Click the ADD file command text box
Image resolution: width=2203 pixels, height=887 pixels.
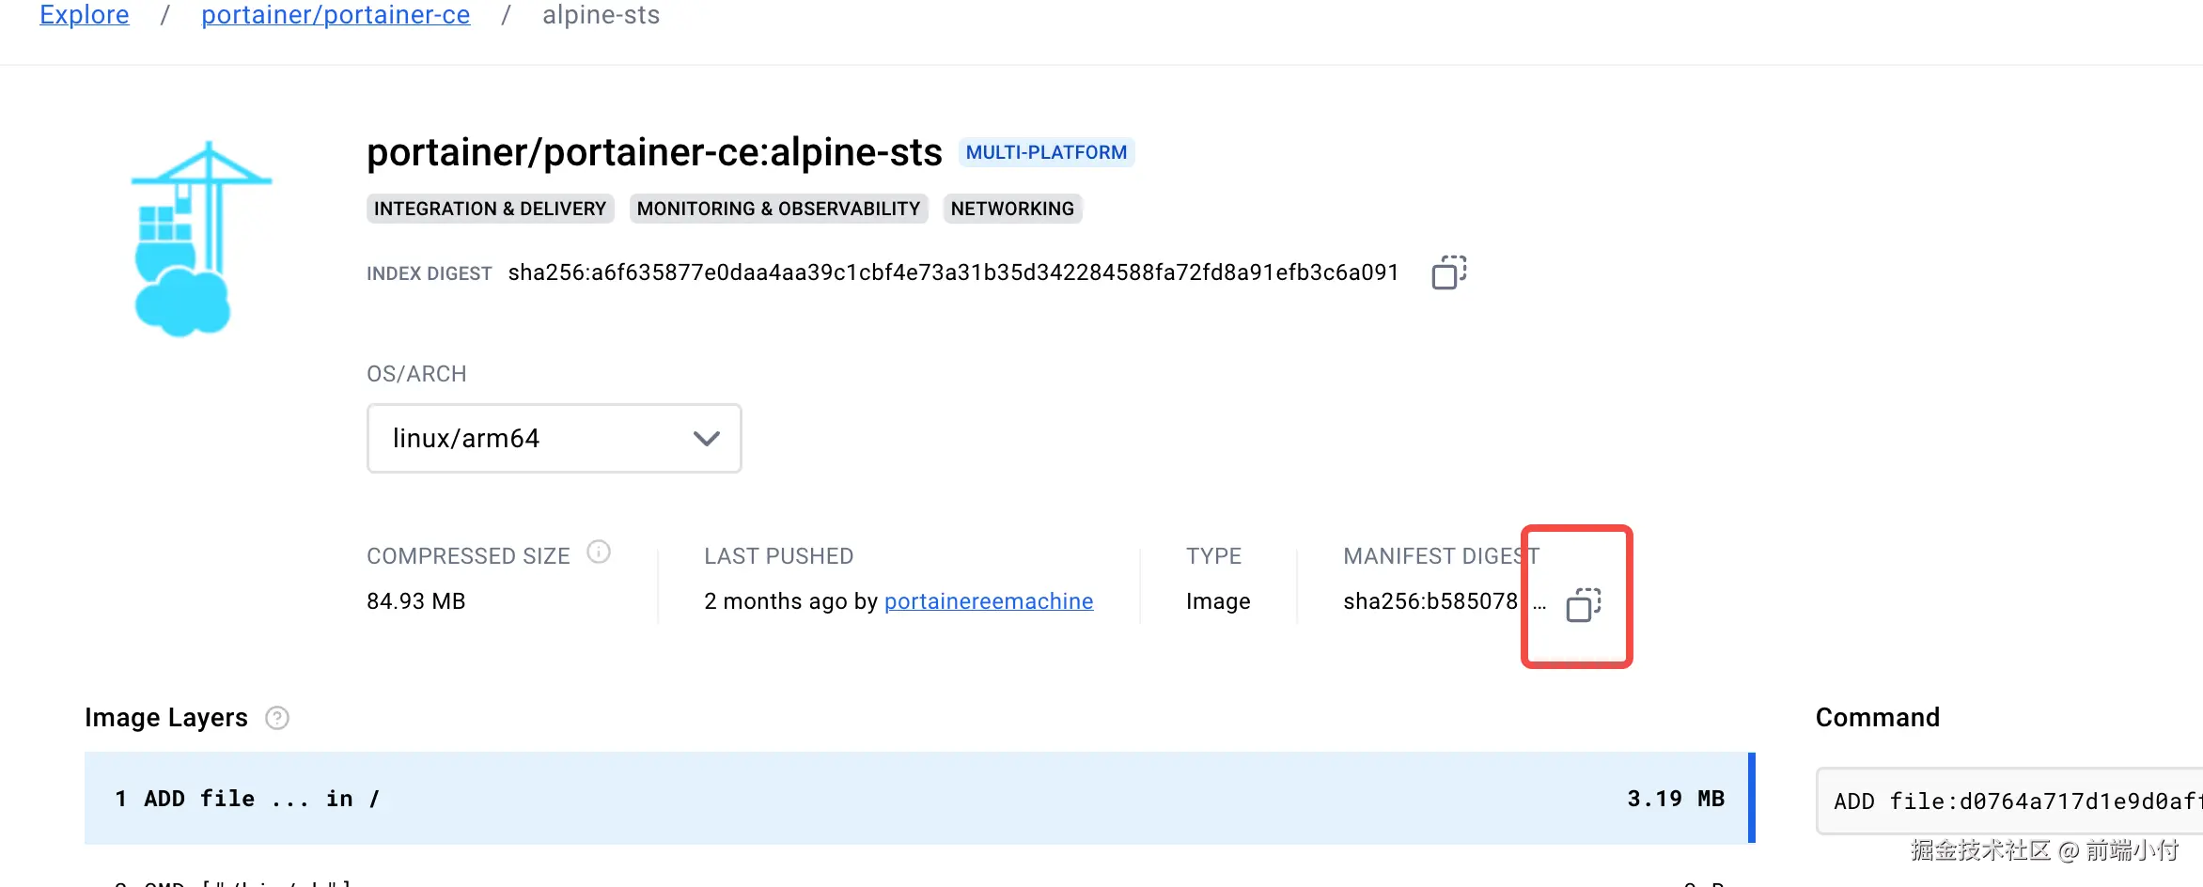tap(2011, 801)
